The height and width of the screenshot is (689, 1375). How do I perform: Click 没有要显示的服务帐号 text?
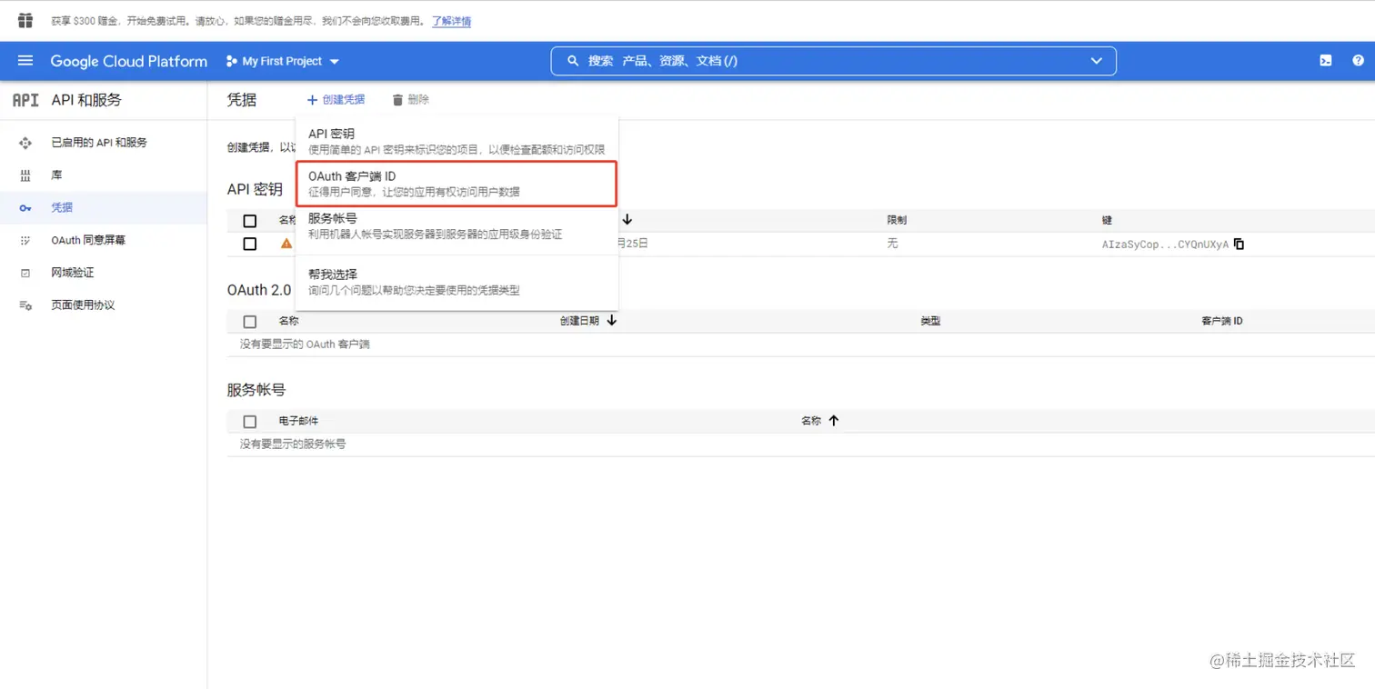click(293, 444)
